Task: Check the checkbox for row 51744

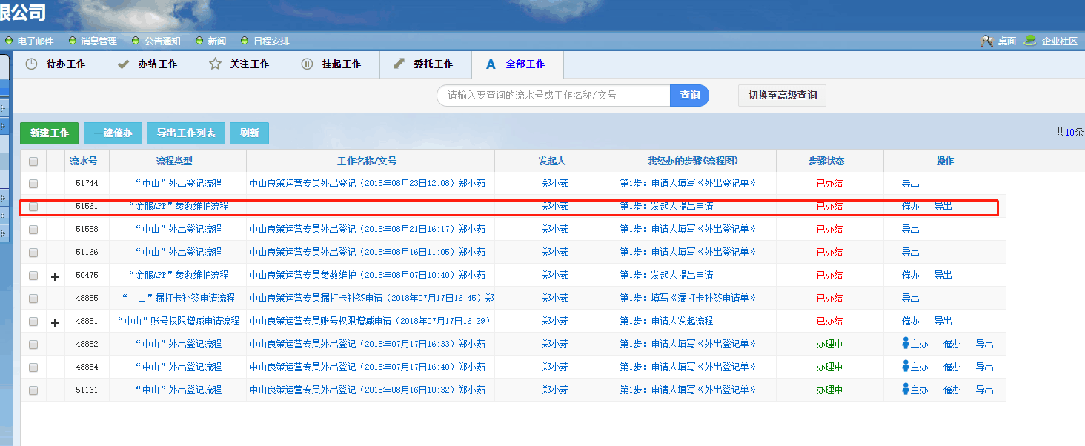Action: (x=33, y=184)
